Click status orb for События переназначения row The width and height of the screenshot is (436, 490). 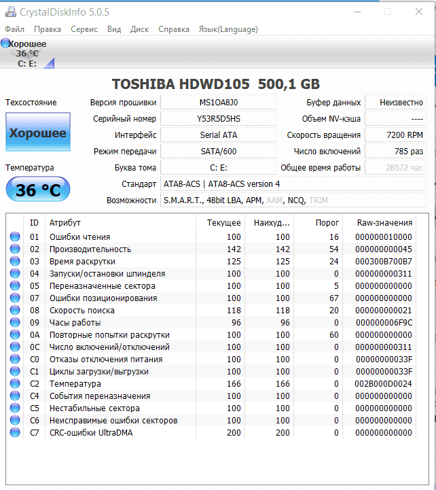tap(15, 396)
